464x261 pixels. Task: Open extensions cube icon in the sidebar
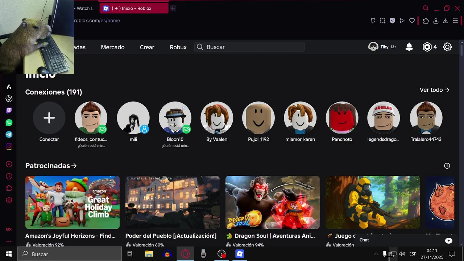pos(9,188)
